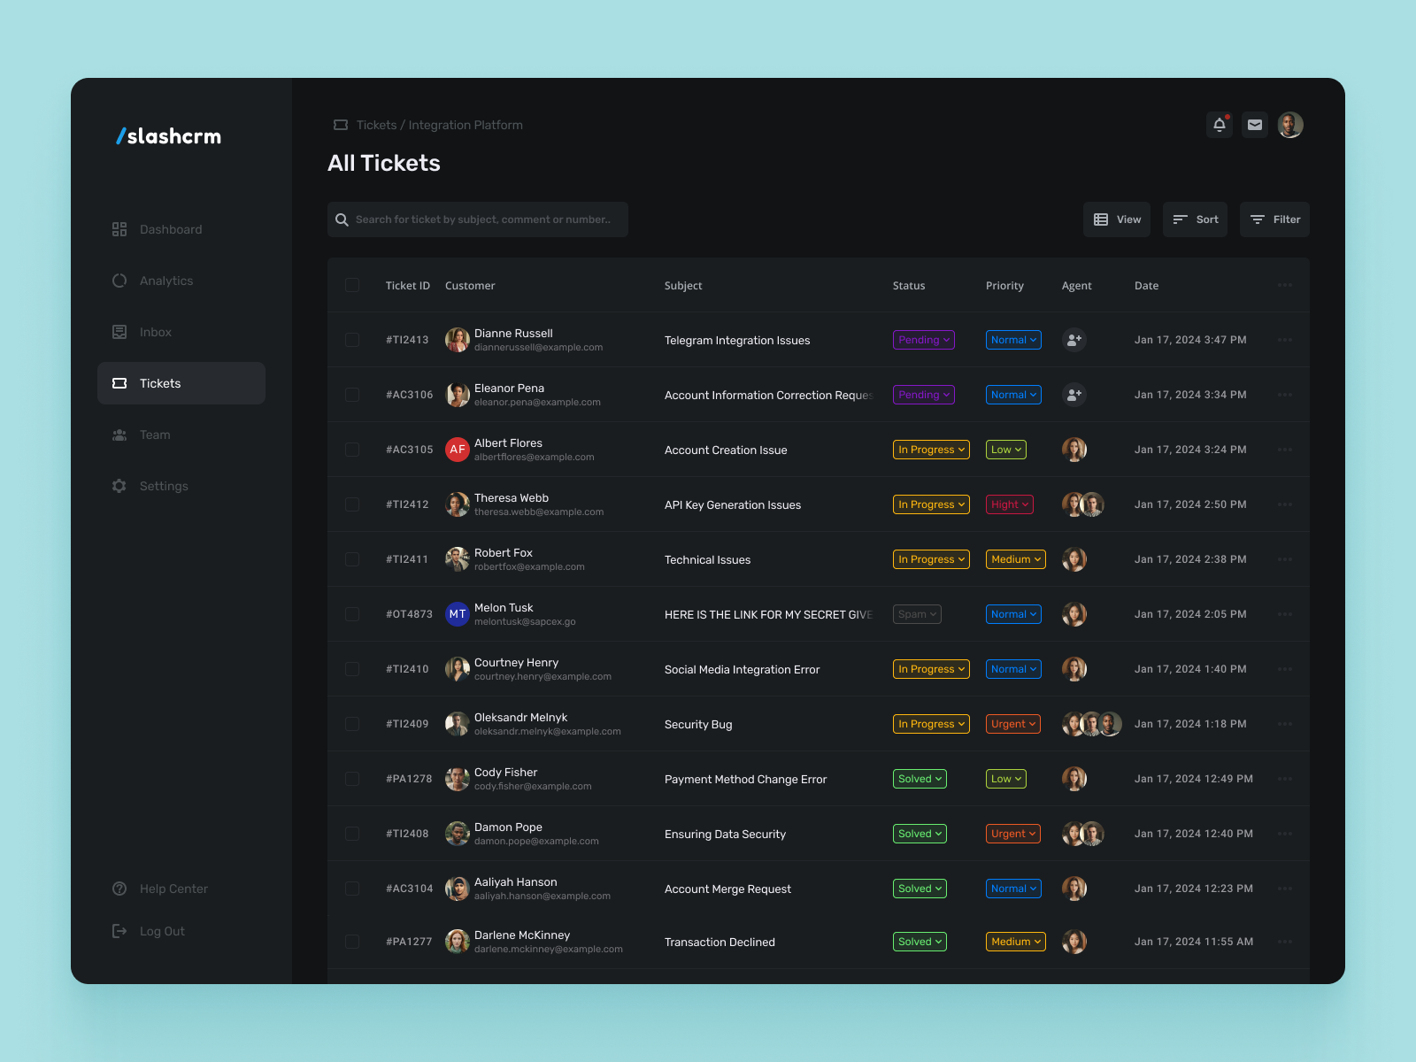Select the Dashboard icon in the sidebar
1416x1062 pixels.
click(x=119, y=229)
